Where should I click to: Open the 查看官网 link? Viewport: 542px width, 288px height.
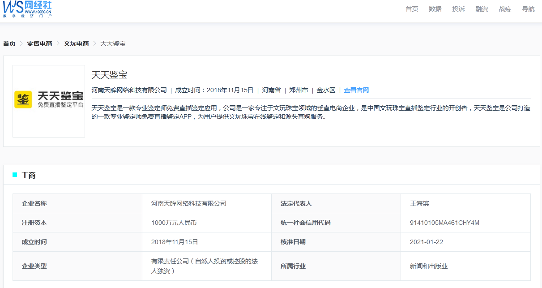pos(356,90)
